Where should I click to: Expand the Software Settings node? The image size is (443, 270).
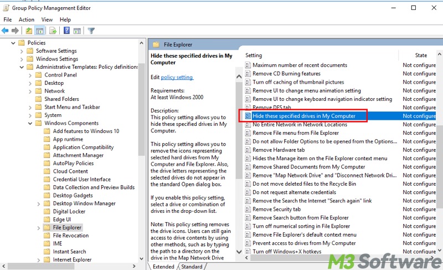tap(22, 51)
